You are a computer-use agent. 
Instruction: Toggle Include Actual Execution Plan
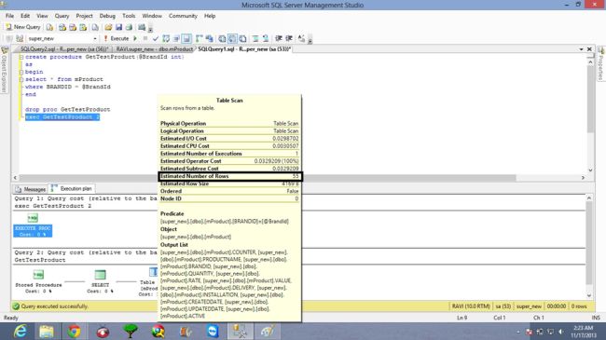[200, 38]
